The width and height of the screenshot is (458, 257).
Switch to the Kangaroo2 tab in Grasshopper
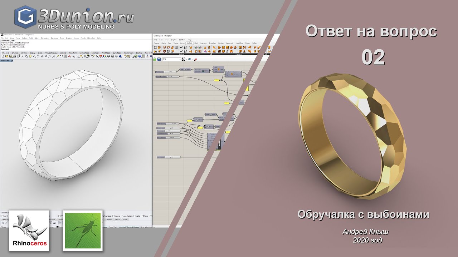230,43
